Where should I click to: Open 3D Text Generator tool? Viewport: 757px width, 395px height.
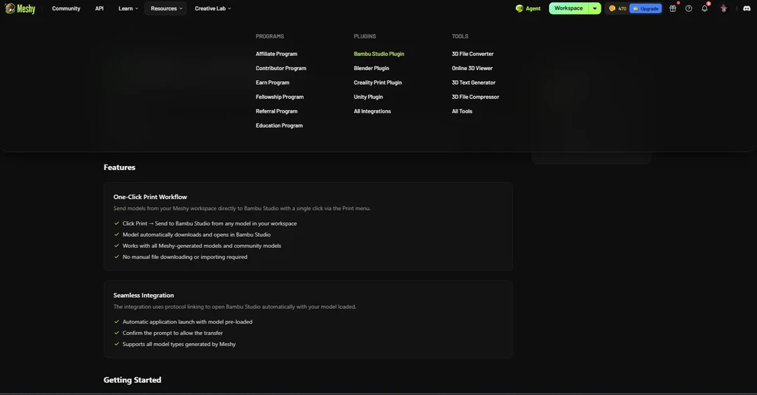pos(473,83)
